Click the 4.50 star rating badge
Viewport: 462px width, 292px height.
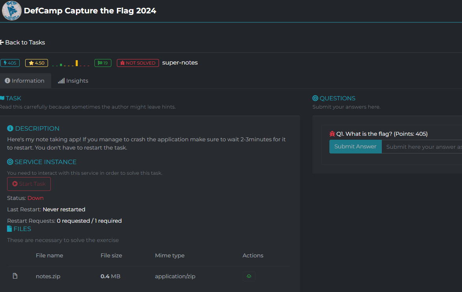tap(37, 63)
